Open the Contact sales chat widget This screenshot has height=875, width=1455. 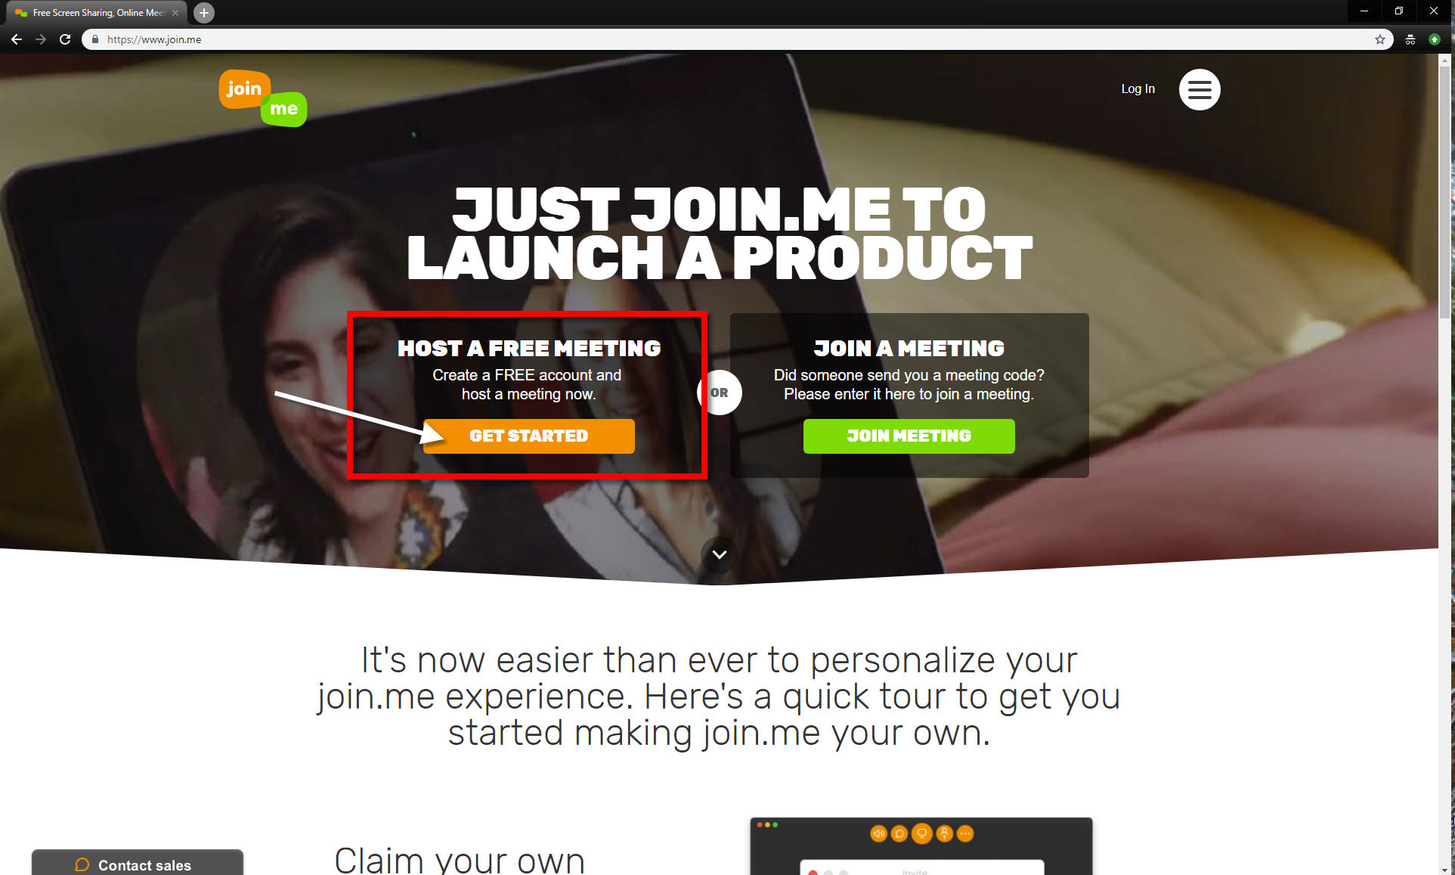coord(138,863)
